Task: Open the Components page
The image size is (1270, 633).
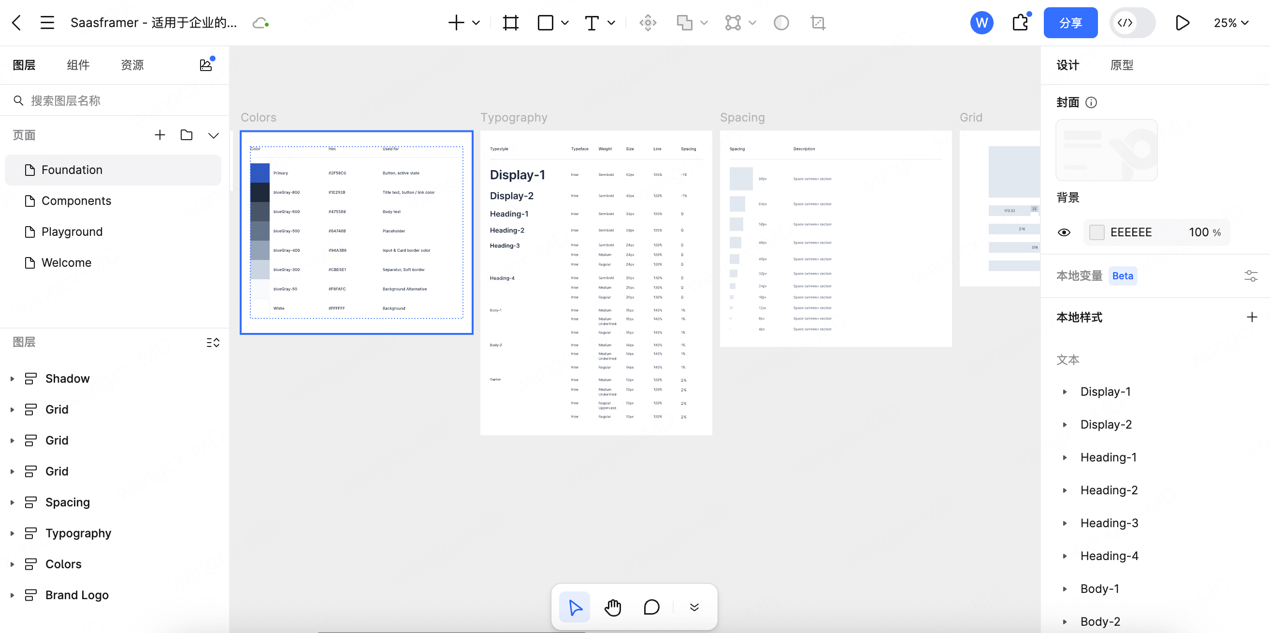Action: coord(76,201)
